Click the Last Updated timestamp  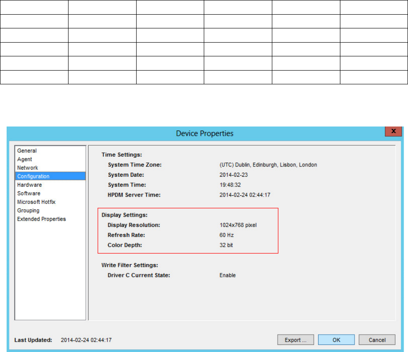86,340
